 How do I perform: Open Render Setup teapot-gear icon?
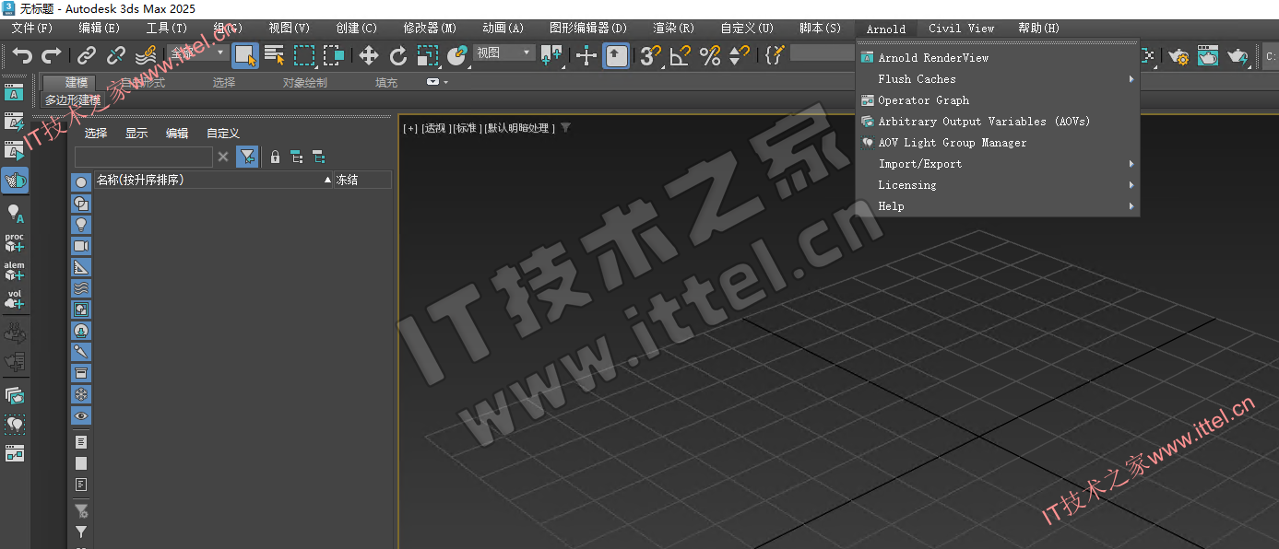[1178, 56]
